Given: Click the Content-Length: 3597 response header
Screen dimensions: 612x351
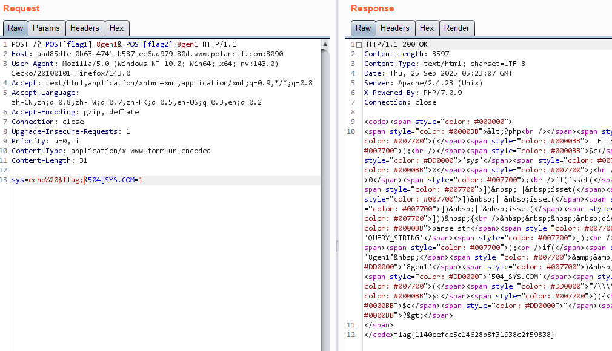Looking at the screenshot, I should pyautogui.click(x=407, y=54).
